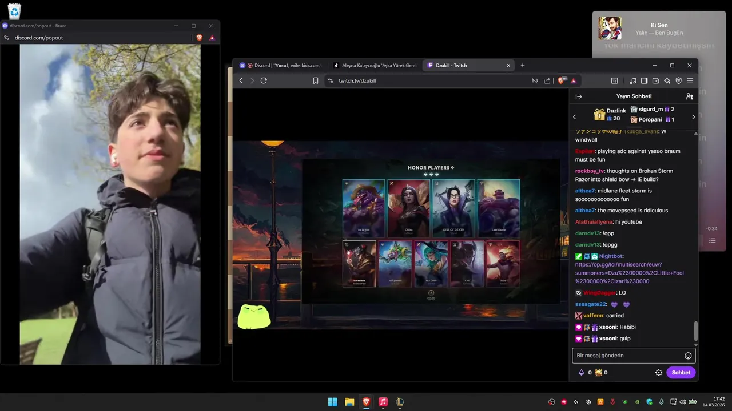Open the op.gg multisearch link in chat
The height and width of the screenshot is (411, 732).
point(629,273)
